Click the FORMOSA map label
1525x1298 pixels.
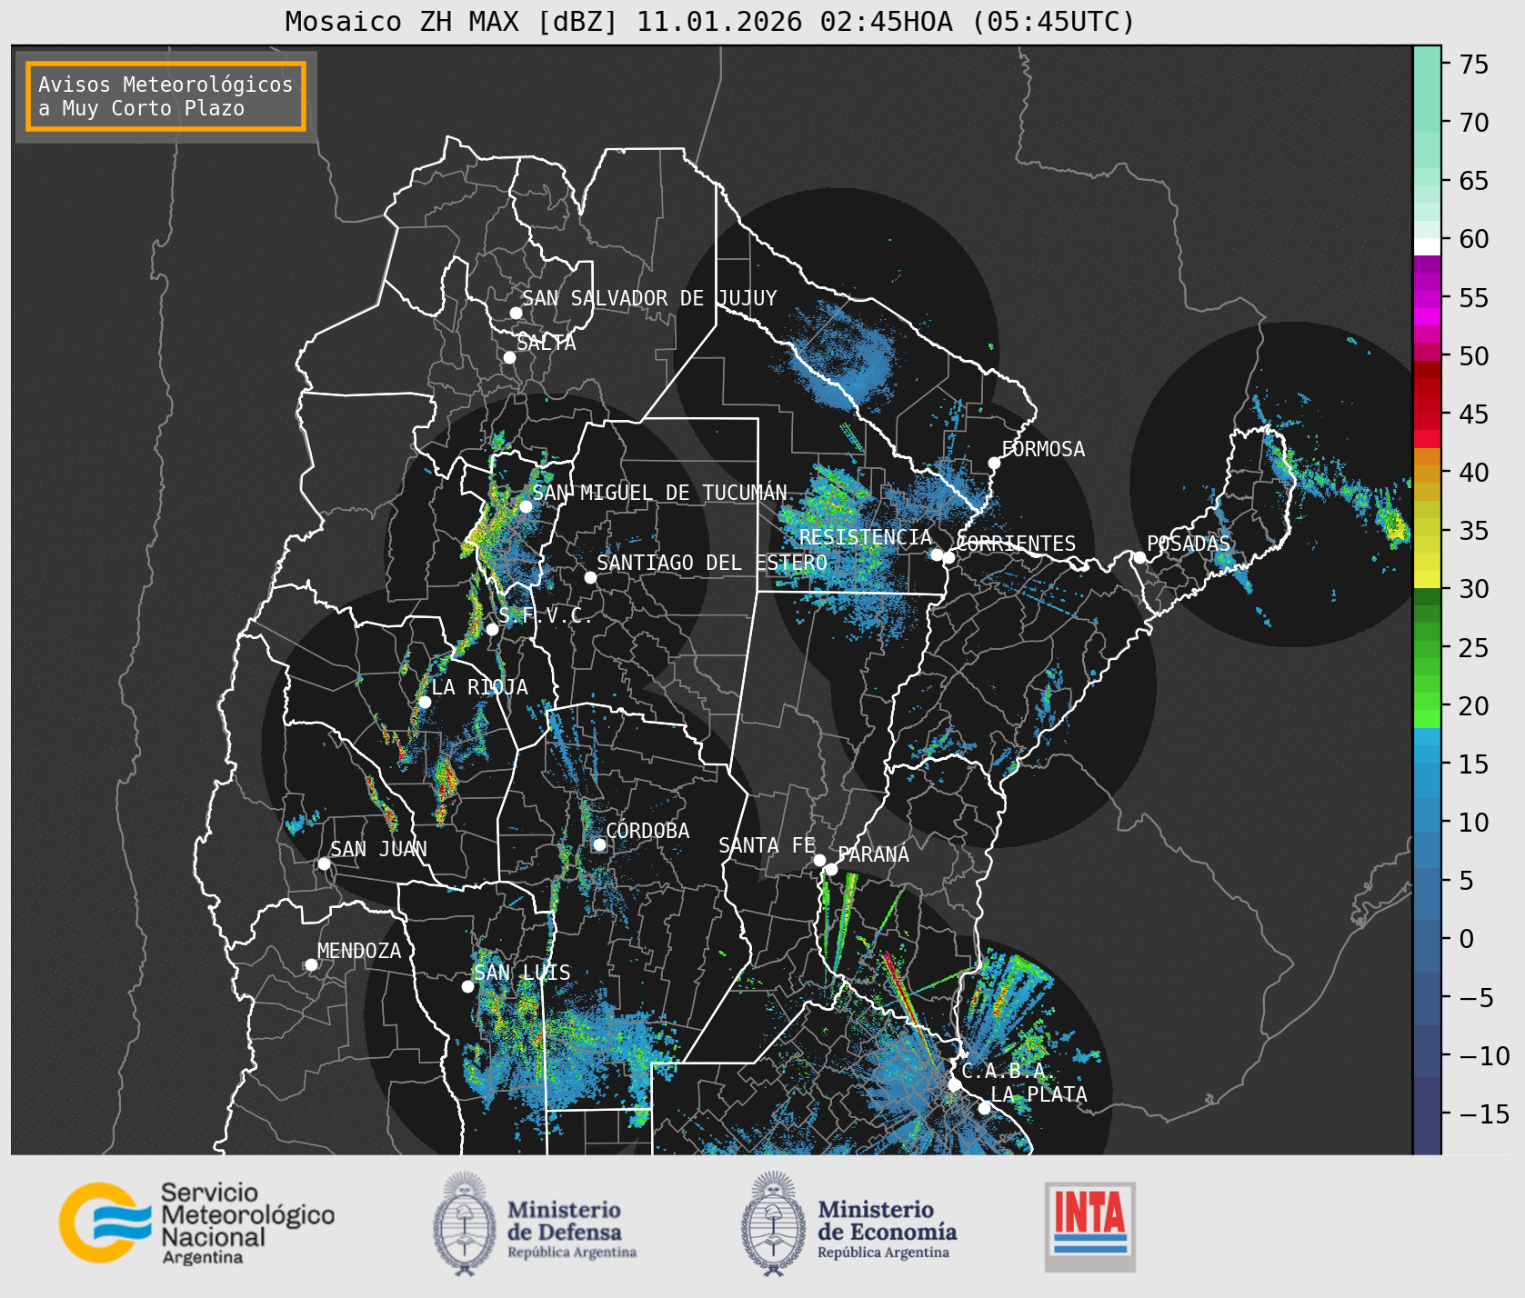tap(1043, 449)
